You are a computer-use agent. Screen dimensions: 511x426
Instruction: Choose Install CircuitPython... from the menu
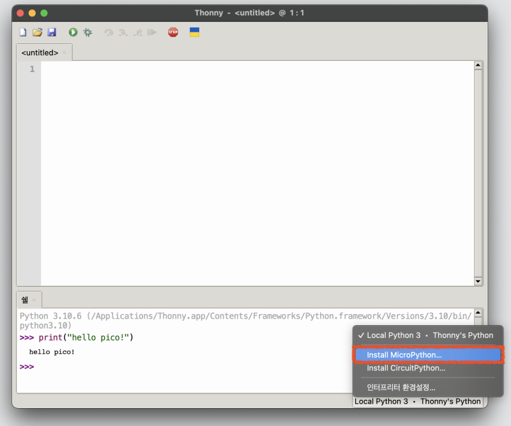tap(428, 368)
